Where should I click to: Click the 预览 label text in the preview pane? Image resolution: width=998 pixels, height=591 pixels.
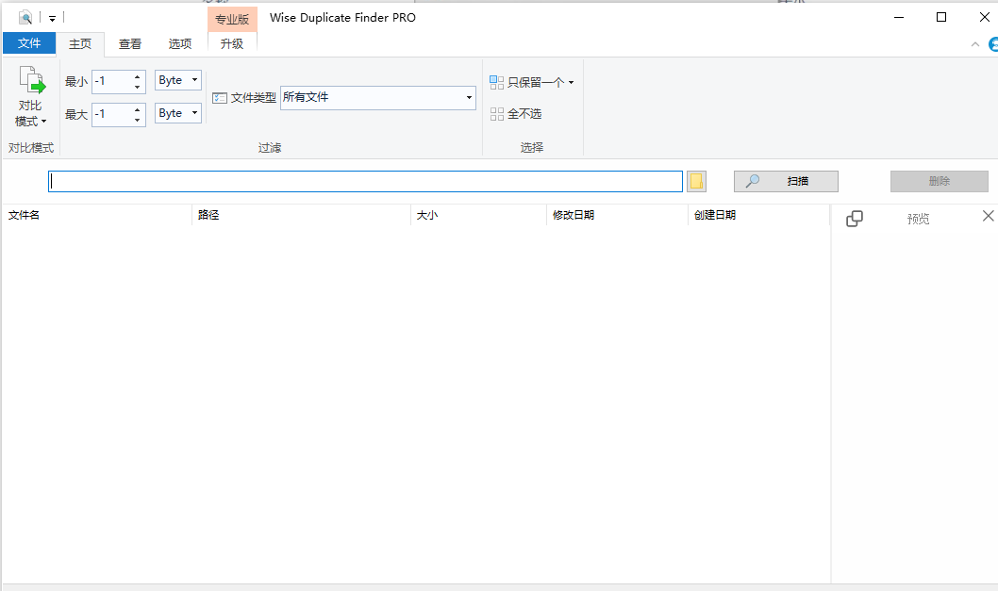[x=918, y=220]
